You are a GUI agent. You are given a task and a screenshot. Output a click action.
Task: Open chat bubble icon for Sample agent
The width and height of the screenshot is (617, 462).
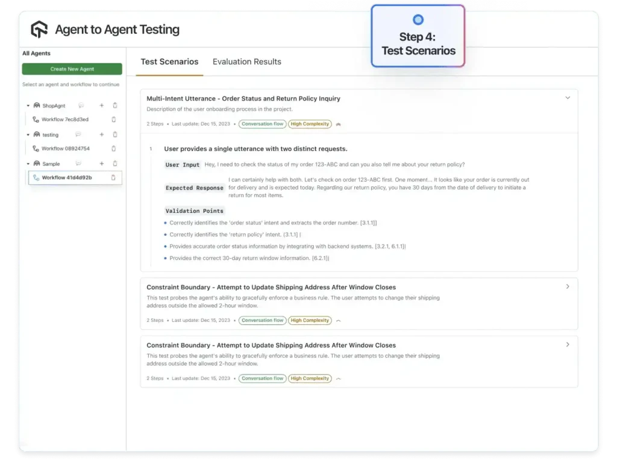tap(78, 164)
